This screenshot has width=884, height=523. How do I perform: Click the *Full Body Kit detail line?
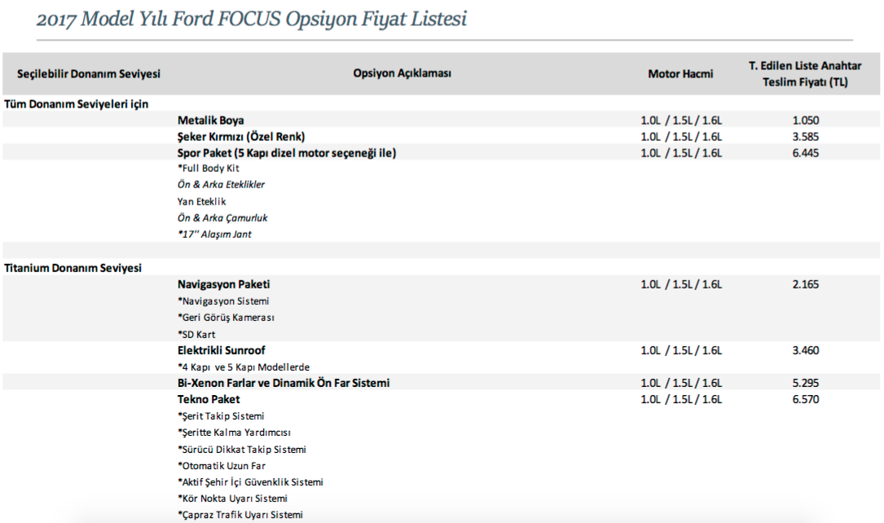tap(208, 169)
